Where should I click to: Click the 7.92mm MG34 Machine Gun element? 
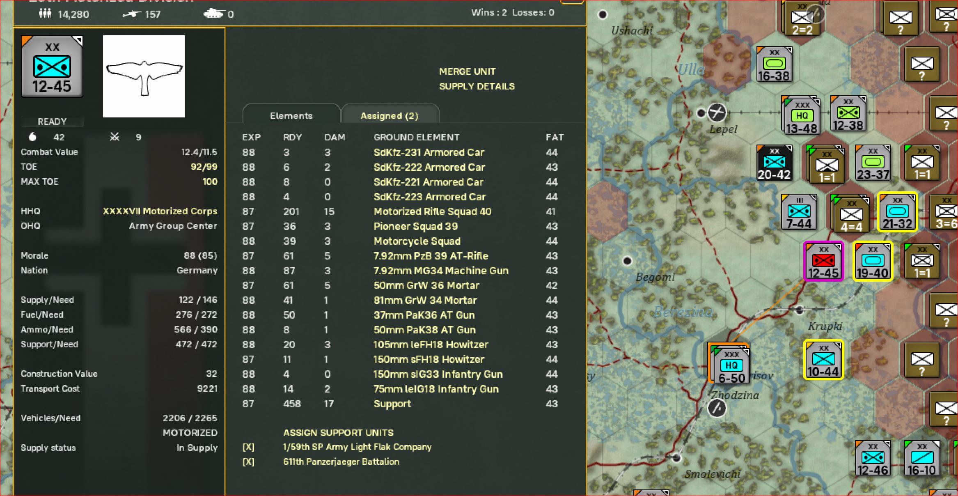(441, 271)
